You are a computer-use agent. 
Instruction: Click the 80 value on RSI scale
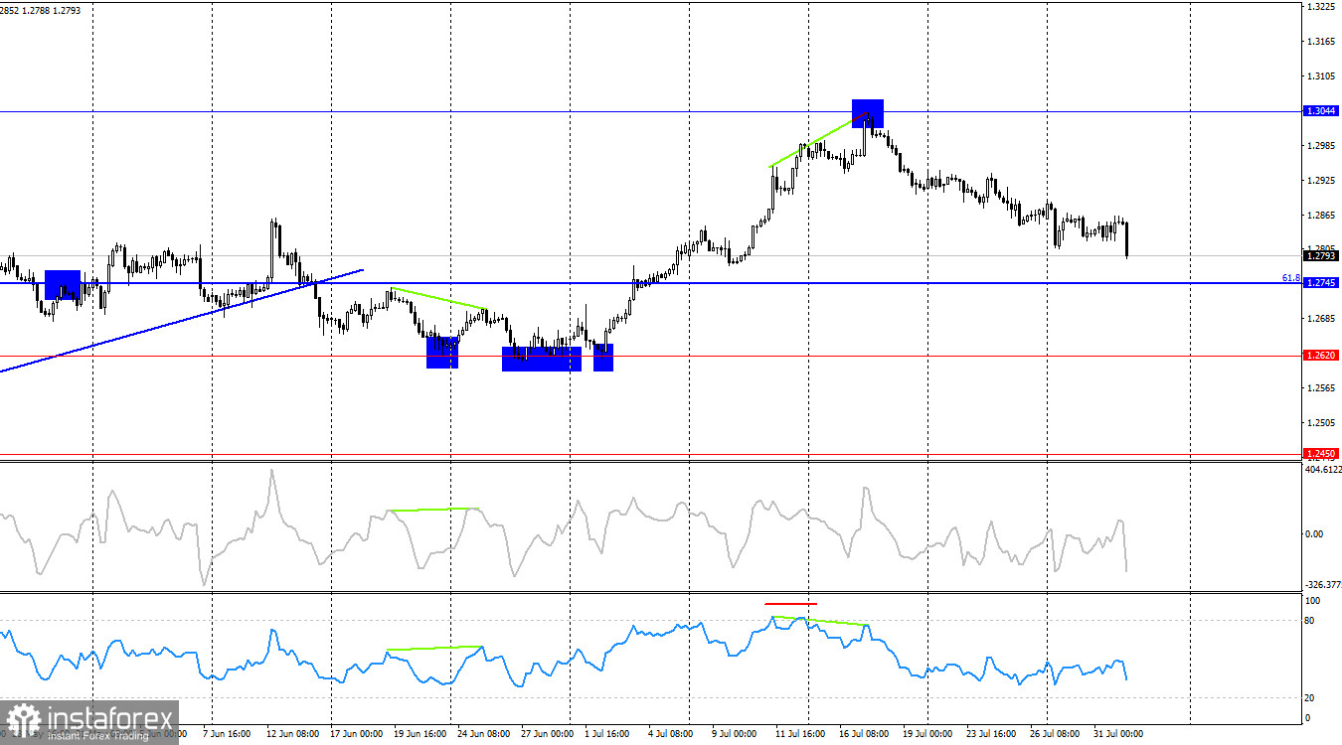point(1310,622)
